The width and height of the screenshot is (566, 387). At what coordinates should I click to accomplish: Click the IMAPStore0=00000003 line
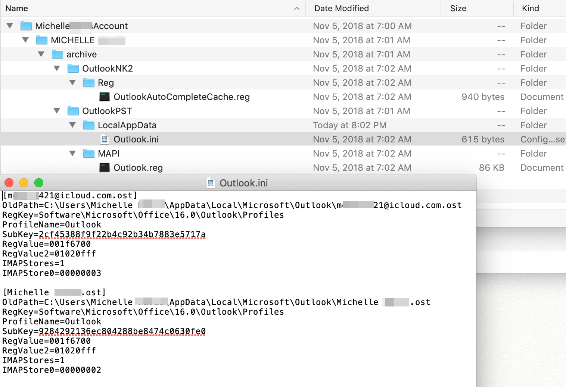[x=52, y=273]
